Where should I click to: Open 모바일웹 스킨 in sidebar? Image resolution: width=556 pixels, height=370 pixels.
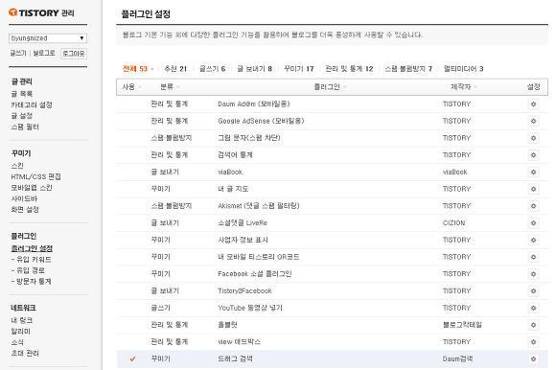32,188
